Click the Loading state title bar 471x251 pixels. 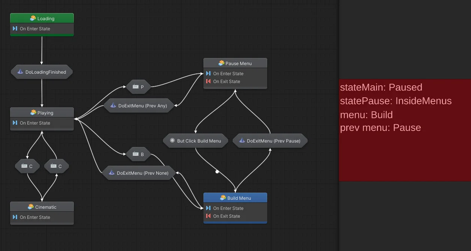pos(42,18)
